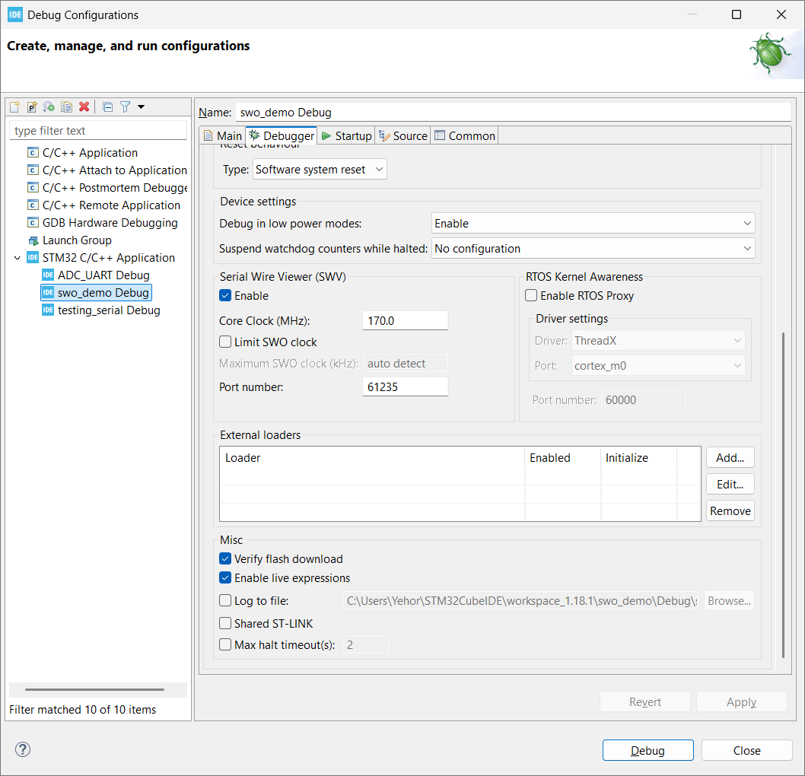805x776 pixels.
Task: Enable the Limit SWO clock option
Action: click(224, 342)
